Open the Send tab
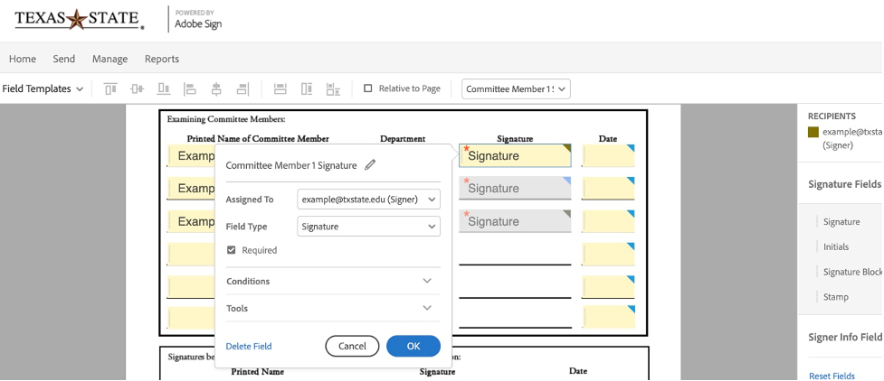Image resolution: width=884 pixels, height=381 pixels. (63, 59)
